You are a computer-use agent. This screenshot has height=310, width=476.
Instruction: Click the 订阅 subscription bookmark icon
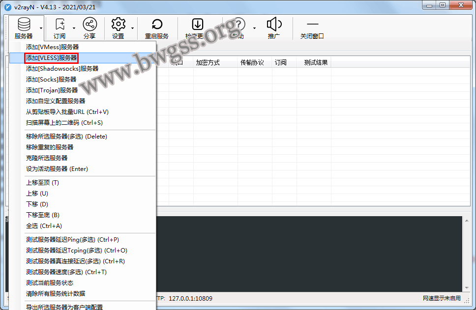[x=60, y=24]
